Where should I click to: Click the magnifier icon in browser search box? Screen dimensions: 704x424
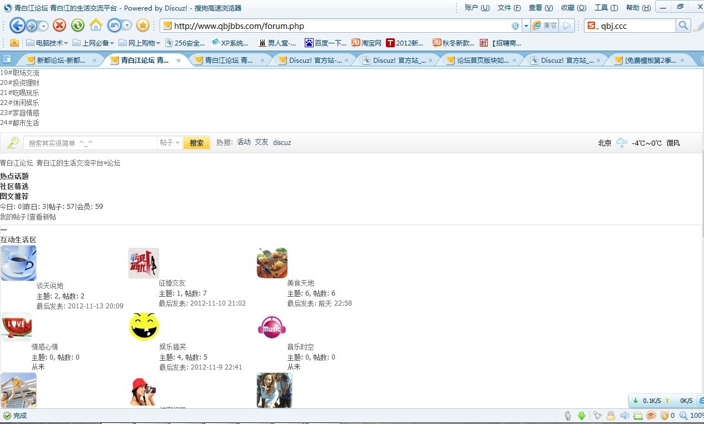pos(683,26)
